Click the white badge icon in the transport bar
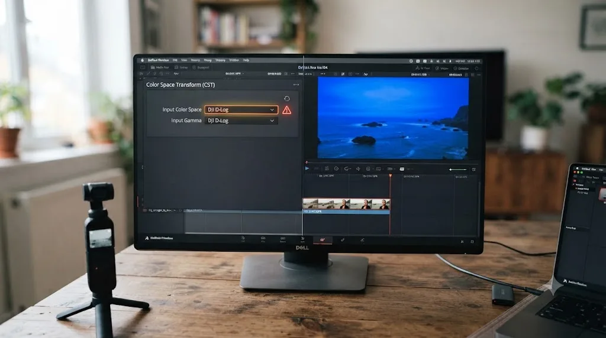The height and width of the screenshot is (338, 606). [x=402, y=168]
